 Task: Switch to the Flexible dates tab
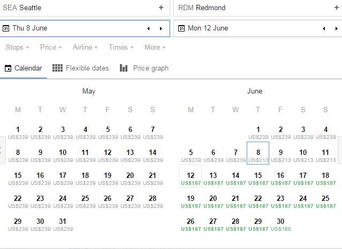(81, 68)
